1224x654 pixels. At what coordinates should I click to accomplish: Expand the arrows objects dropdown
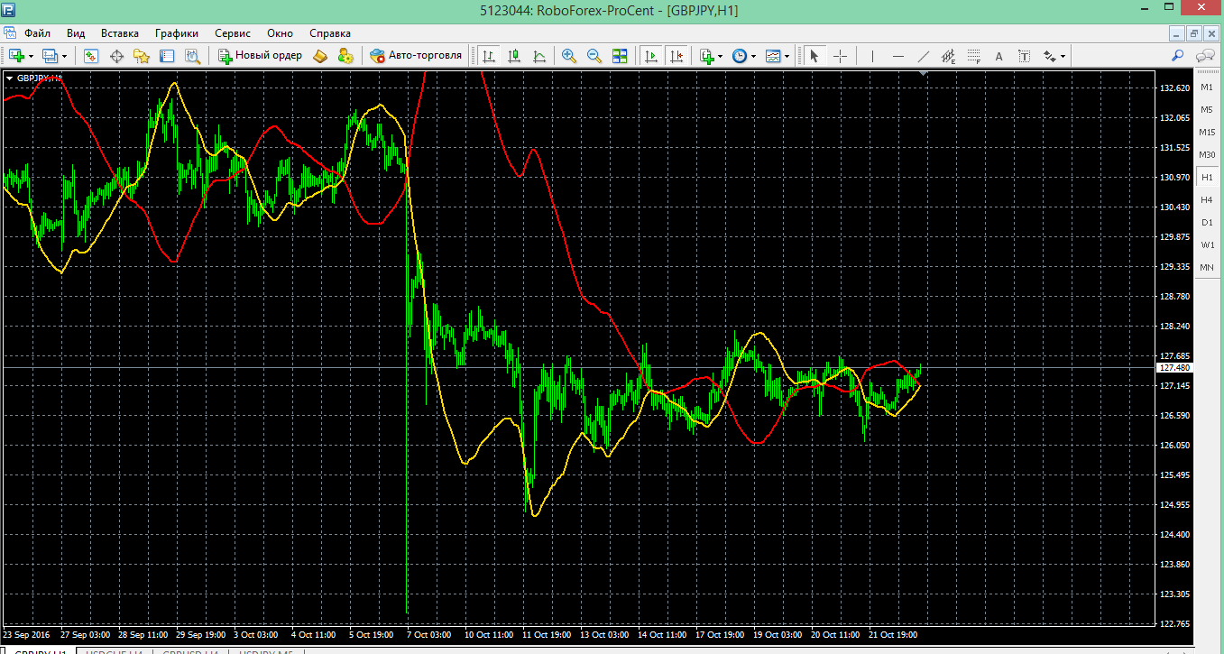point(1063,56)
